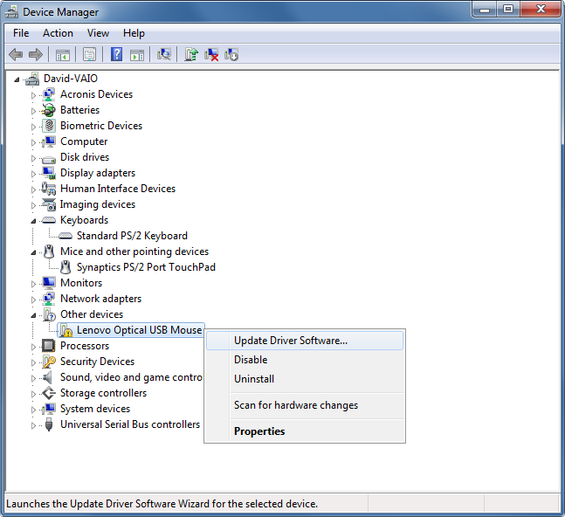
Task: Open the Help menu
Action: coord(134,33)
